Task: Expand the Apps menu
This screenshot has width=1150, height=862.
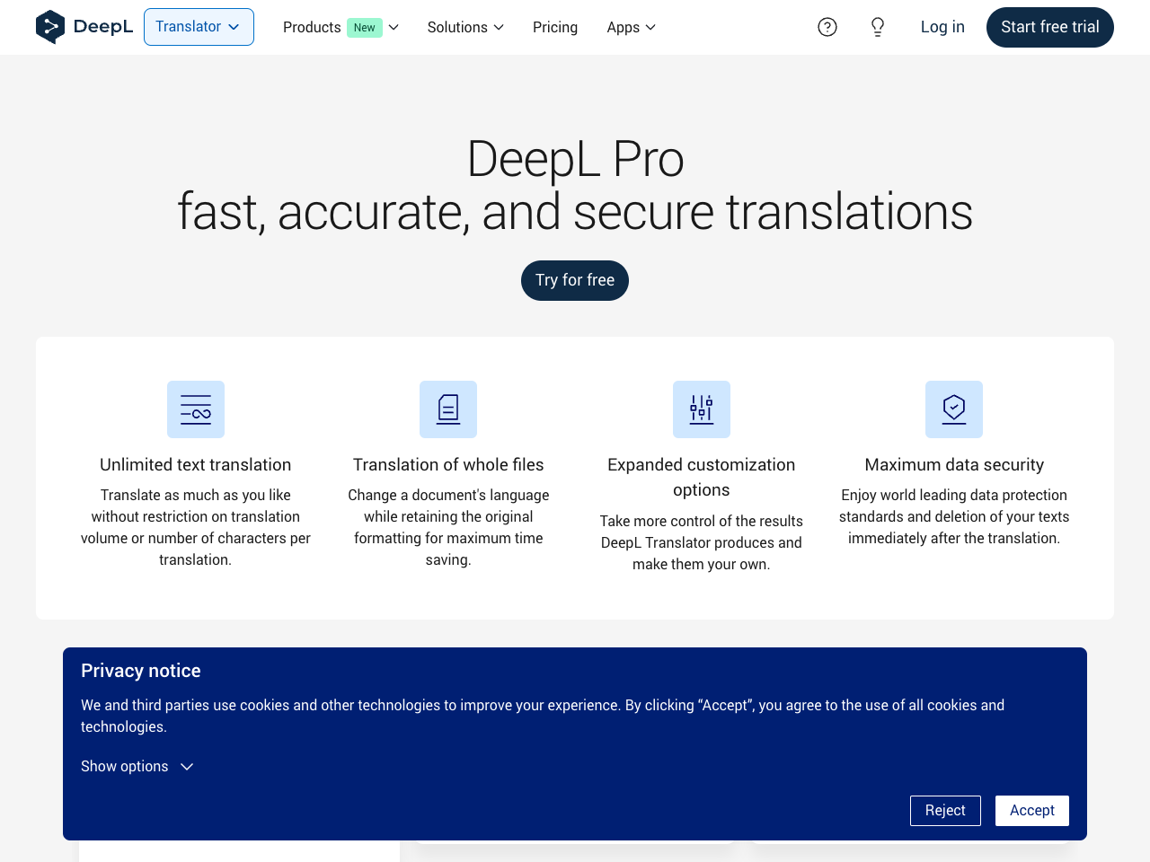Action: (x=631, y=27)
